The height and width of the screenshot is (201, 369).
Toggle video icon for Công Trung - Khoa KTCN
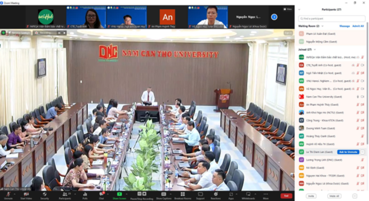point(362,120)
